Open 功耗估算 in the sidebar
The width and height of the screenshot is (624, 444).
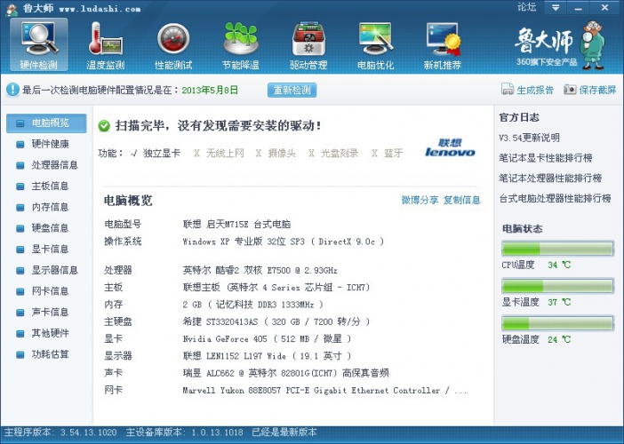(x=50, y=354)
